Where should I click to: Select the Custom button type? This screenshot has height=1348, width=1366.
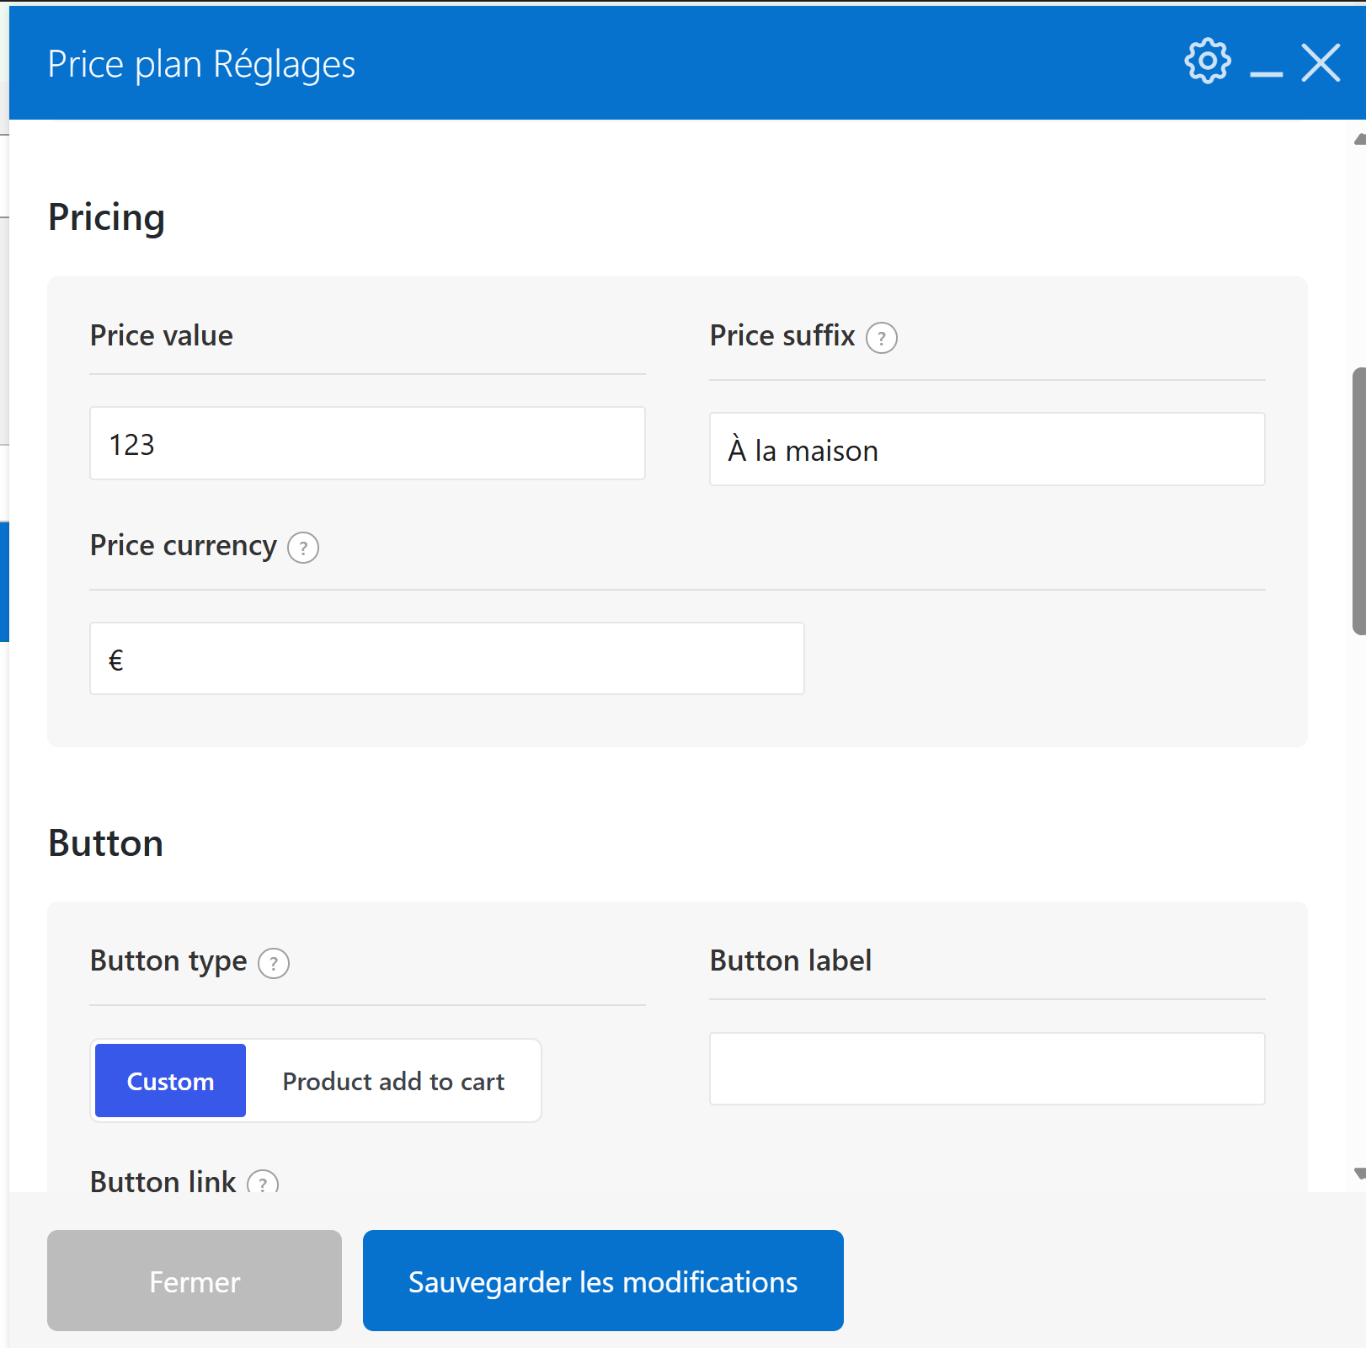click(170, 1081)
